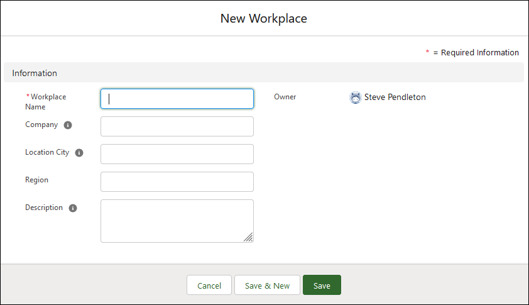This screenshot has height=305, width=529.
Task: Select the Location City input box
Action: point(177,154)
